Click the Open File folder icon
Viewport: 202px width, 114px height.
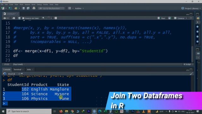click(x=16, y=8)
